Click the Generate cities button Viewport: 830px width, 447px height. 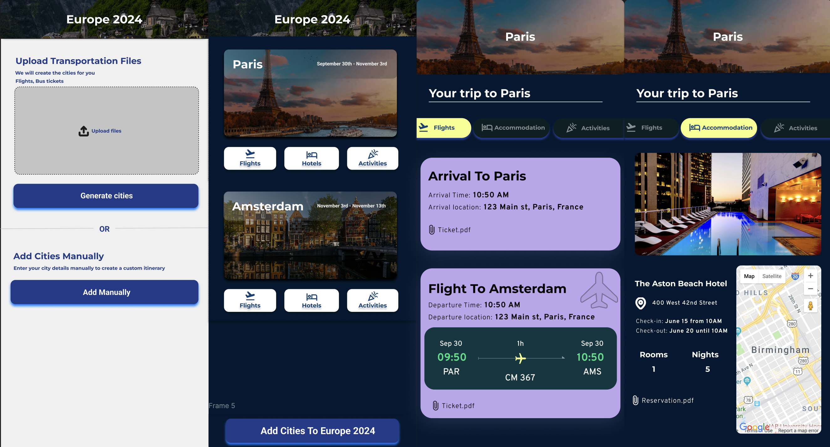[106, 196]
